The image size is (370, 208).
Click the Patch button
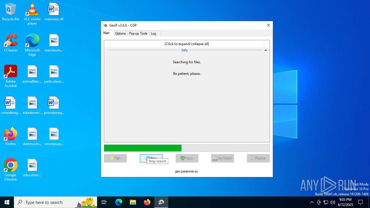(x=187, y=158)
